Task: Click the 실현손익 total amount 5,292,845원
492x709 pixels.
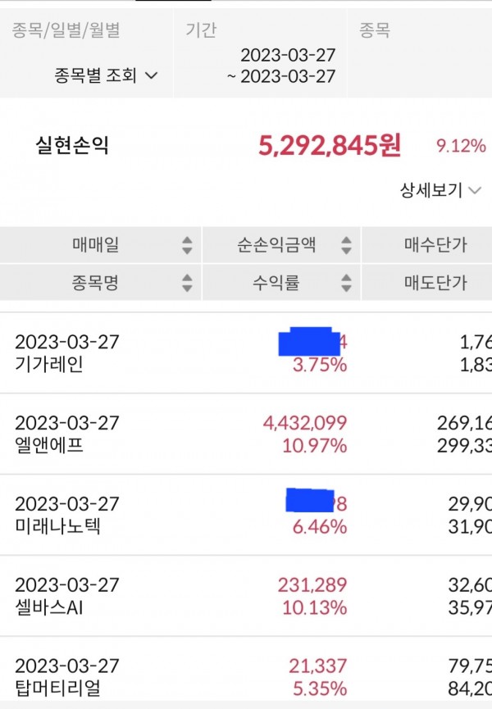Action: point(330,146)
